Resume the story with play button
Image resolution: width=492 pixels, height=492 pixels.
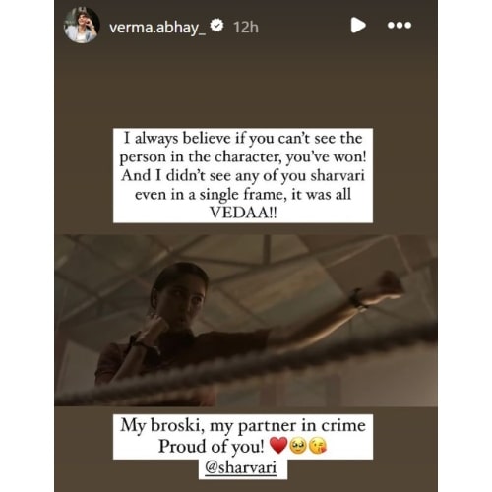358,26
